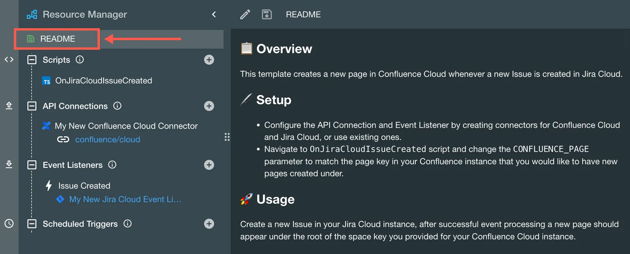Screen dimensions: 630x254
Task: Click the lightning bolt event icon
Action: pyautogui.click(x=49, y=186)
